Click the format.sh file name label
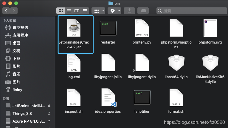This screenshot has height=128, width=228. pyautogui.click(x=176, y=111)
